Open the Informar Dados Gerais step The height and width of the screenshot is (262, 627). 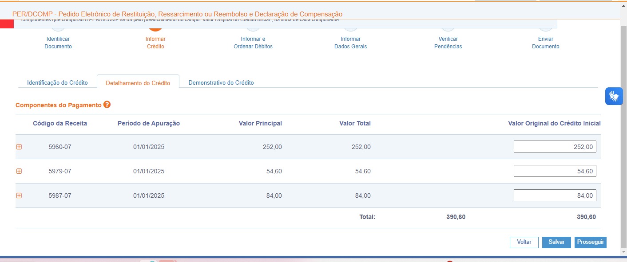351,43
